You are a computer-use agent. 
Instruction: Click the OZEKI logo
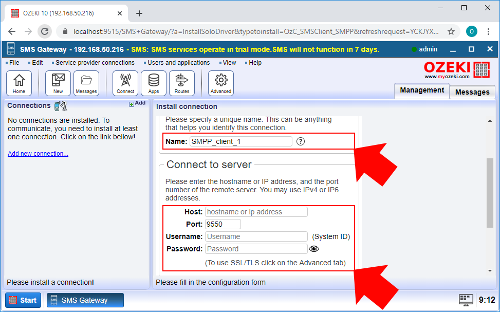[457, 70]
